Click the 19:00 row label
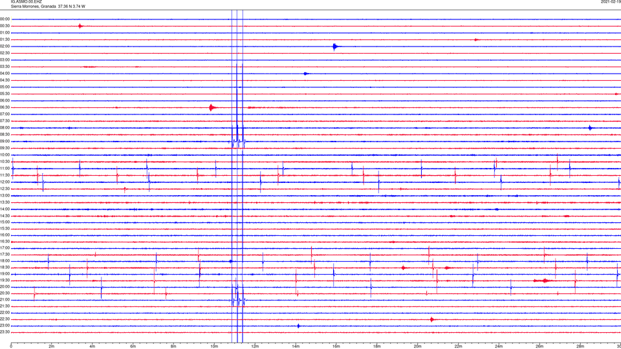This screenshot has height=349, width=621. pyautogui.click(x=5, y=274)
